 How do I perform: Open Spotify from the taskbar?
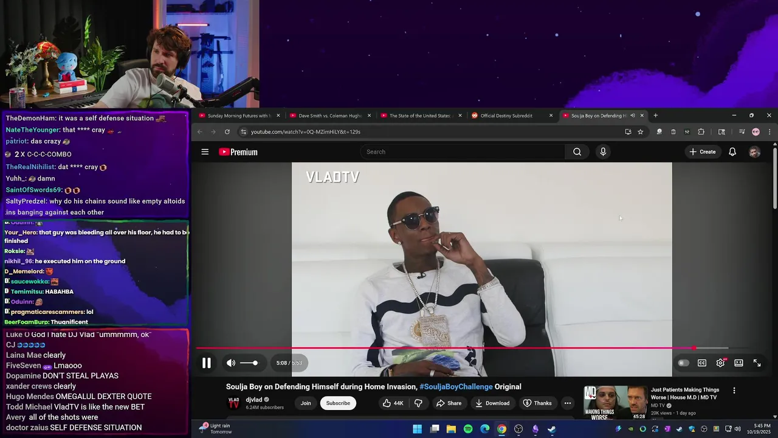click(x=468, y=429)
